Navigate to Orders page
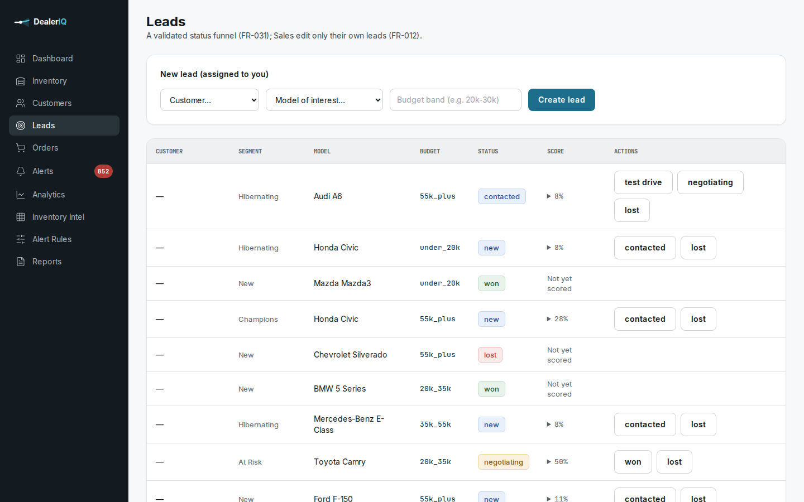 pyautogui.click(x=64, y=148)
